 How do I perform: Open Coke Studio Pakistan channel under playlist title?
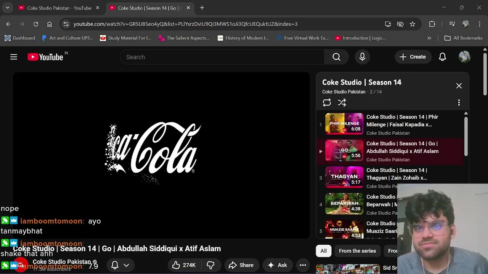pyautogui.click(x=344, y=92)
